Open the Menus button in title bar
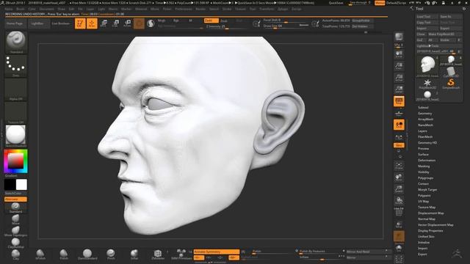Viewport: 470px width, 264px height. pyautogui.click(x=380, y=3)
